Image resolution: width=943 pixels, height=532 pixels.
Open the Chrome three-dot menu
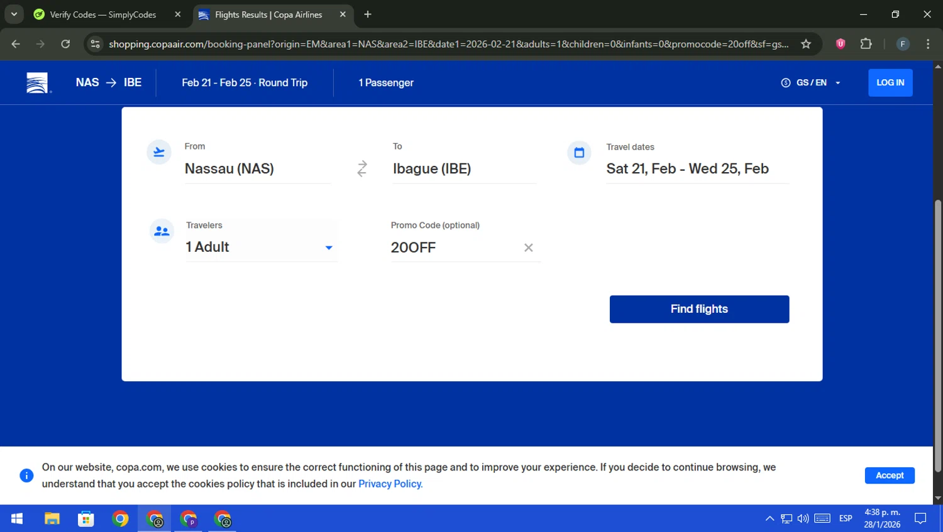pos(928,44)
